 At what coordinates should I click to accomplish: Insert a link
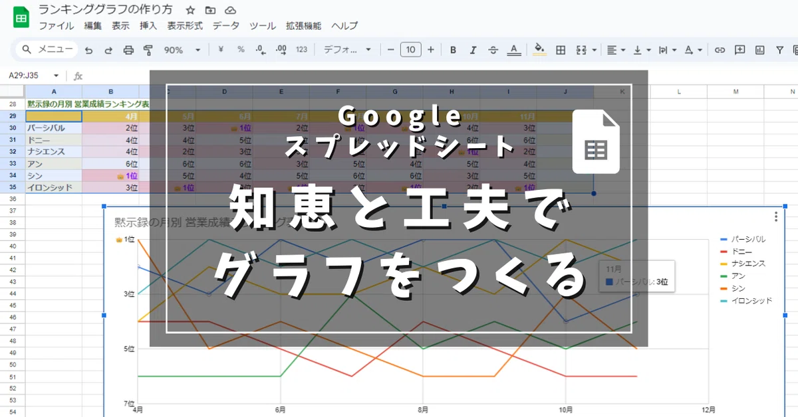click(x=720, y=50)
